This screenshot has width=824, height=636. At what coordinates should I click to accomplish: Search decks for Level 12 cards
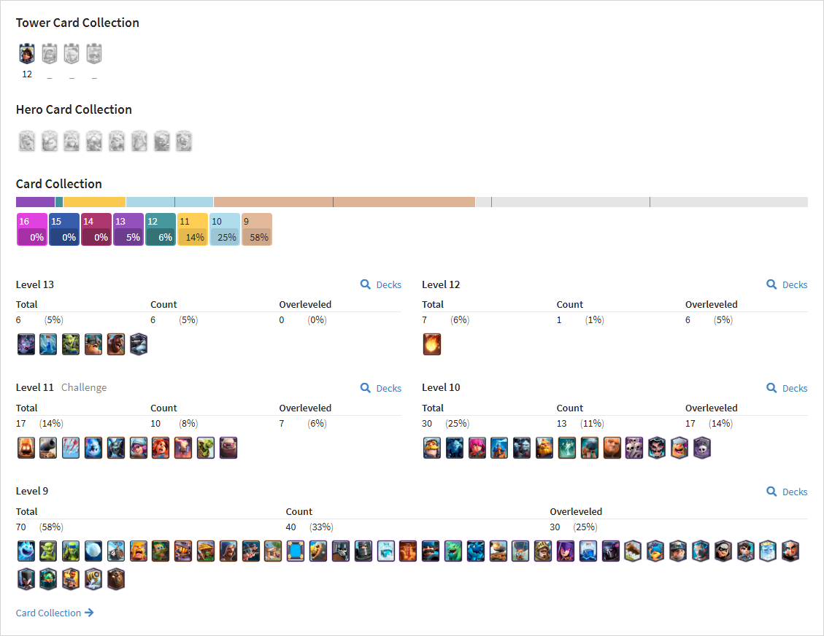tap(787, 284)
